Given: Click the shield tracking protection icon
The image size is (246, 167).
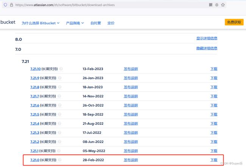Looking at the screenshot, I should click(x=6, y=5).
